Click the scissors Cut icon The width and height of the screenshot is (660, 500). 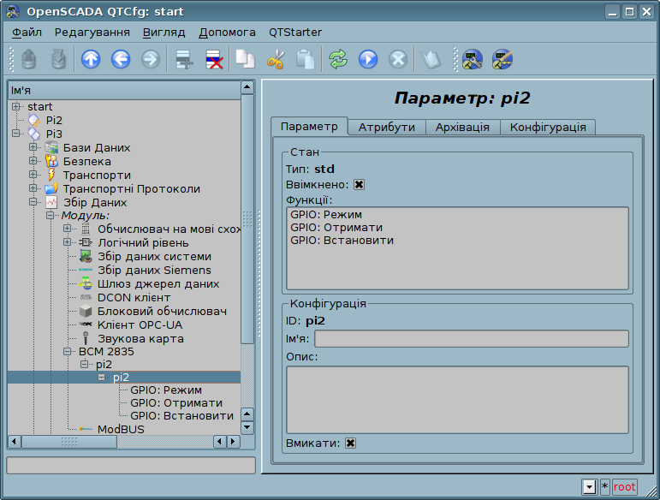(275, 59)
